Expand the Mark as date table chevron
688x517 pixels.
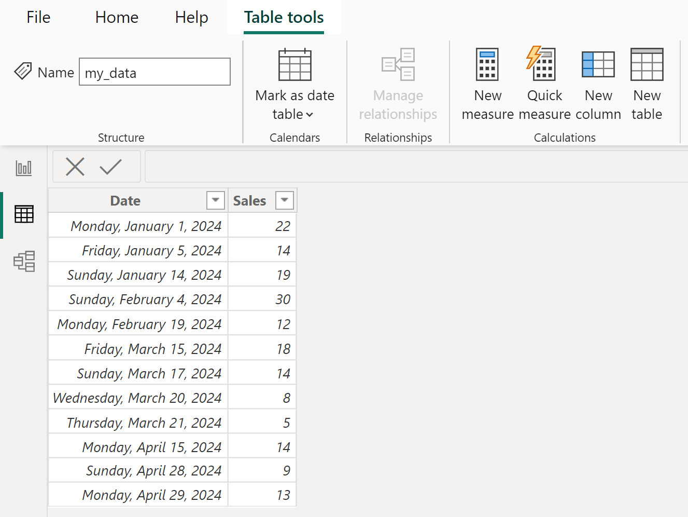click(x=311, y=115)
